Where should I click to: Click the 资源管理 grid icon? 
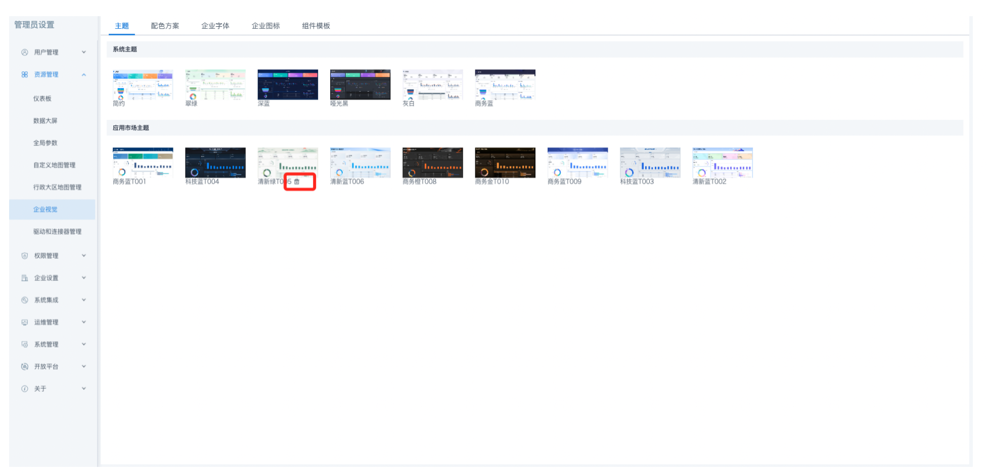click(x=24, y=74)
